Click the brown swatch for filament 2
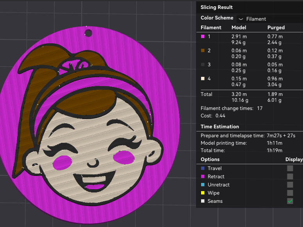303x227 pixels. pyautogui.click(x=203, y=51)
